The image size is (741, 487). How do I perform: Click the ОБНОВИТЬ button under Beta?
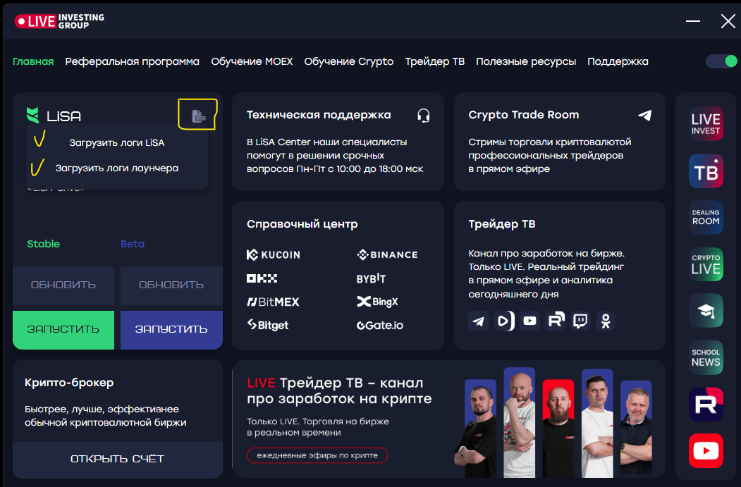(171, 285)
